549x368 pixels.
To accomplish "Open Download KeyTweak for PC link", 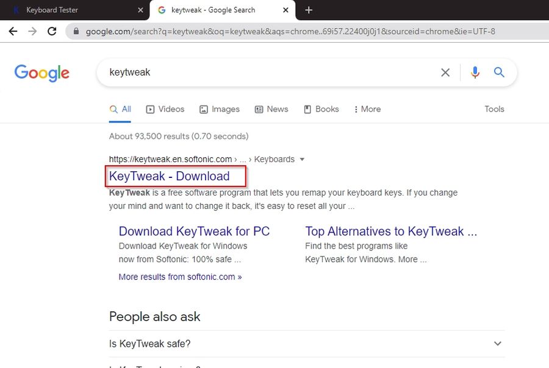I will (194, 232).
